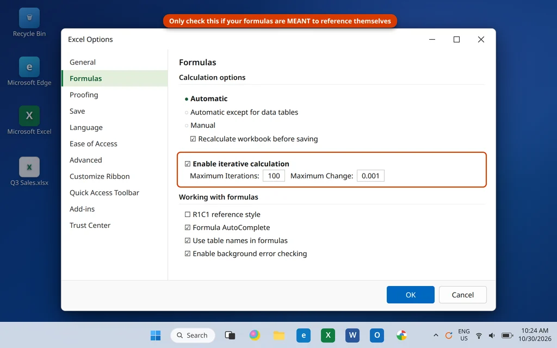Viewport: 557px width, 348px height.
Task: Switch to Excel in the taskbar
Action: pyautogui.click(x=328, y=335)
